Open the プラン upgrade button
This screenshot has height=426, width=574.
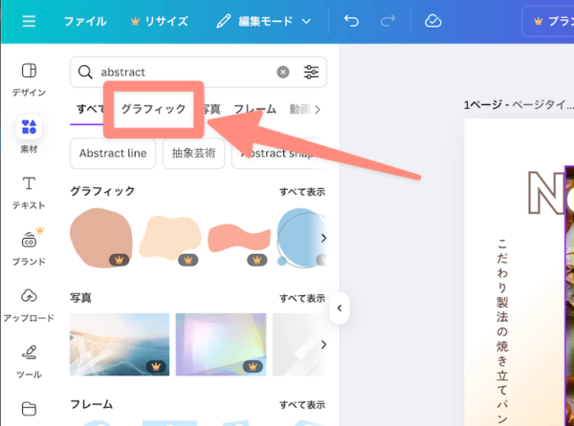coord(548,21)
